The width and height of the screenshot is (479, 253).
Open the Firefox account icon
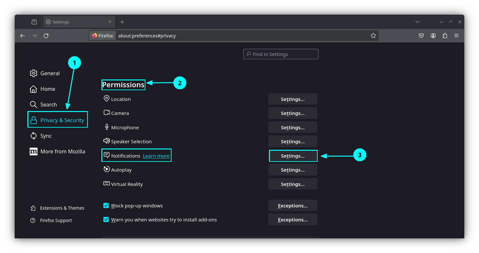pos(433,36)
